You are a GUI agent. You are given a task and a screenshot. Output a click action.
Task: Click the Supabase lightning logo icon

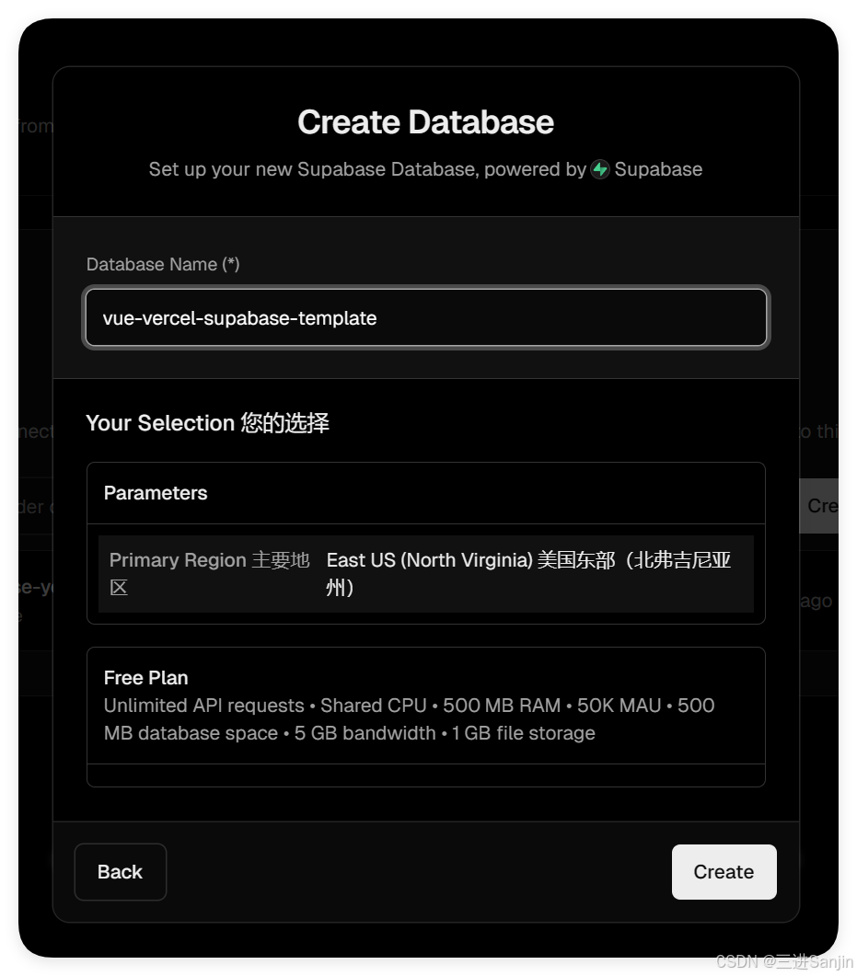(600, 169)
